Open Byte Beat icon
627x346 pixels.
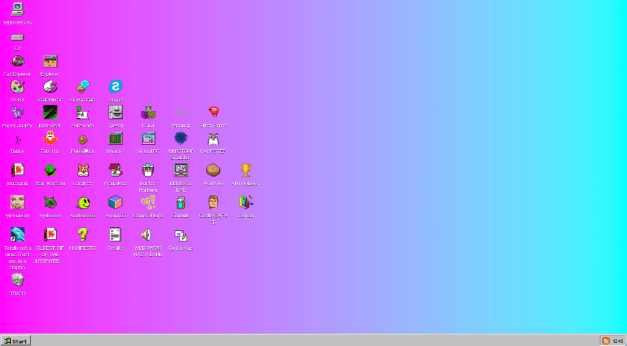pyautogui.click(x=50, y=113)
